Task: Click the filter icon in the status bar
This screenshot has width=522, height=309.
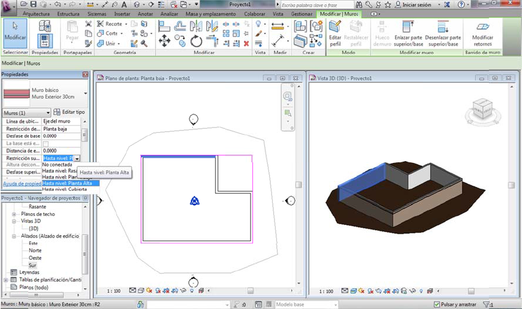Action: [x=487, y=304]
